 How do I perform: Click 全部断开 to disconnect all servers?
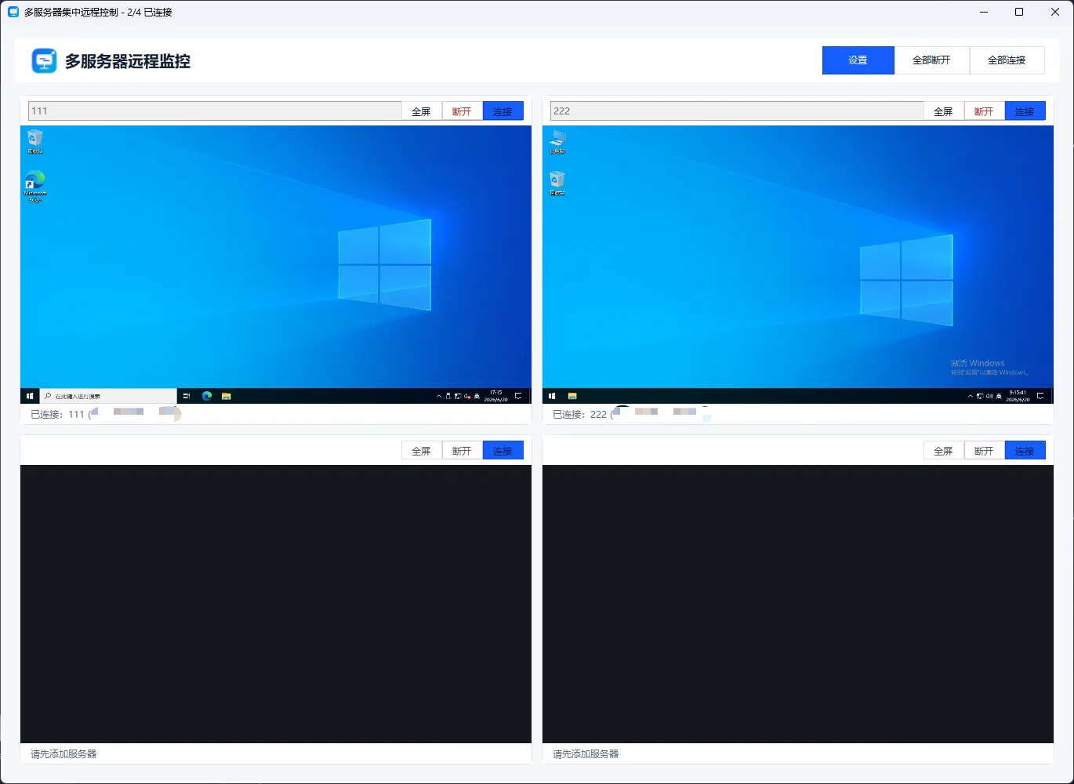click(x=931, y=60)
